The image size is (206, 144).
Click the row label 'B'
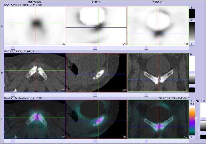pos(2,73)
